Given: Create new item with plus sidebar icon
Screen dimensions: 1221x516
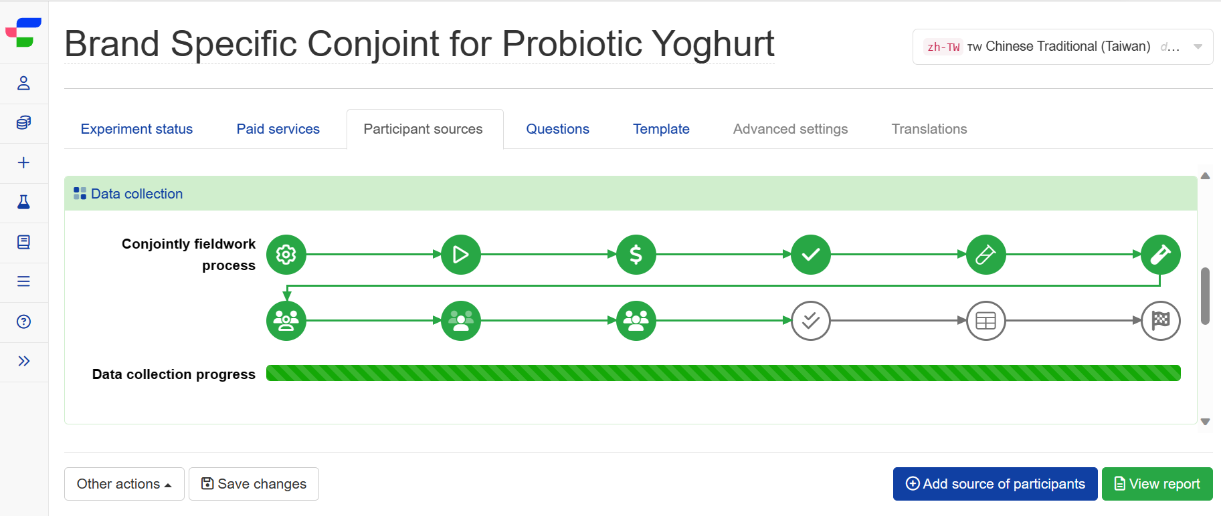Looking at the screenshot, I should [x=23, y=162].
